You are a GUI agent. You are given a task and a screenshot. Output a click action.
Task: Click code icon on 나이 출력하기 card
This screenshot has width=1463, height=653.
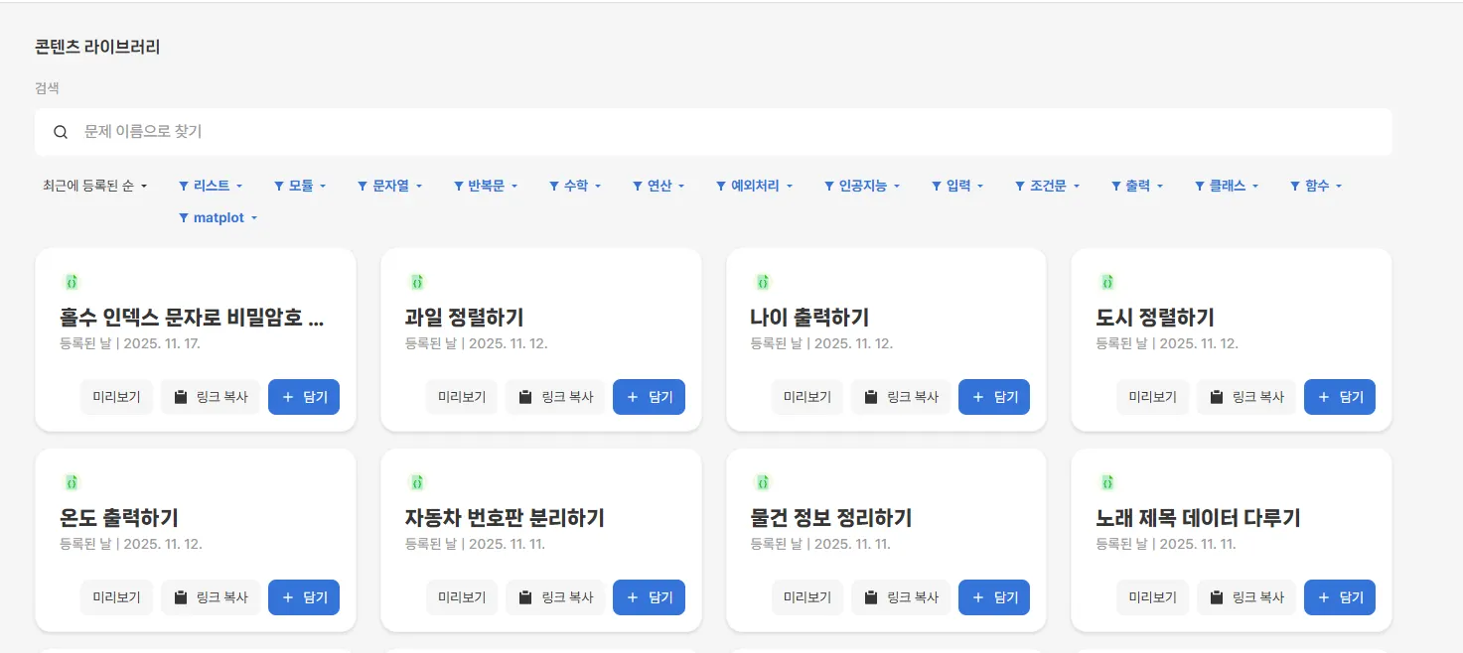pyautogui.click(x=763, y=282)
